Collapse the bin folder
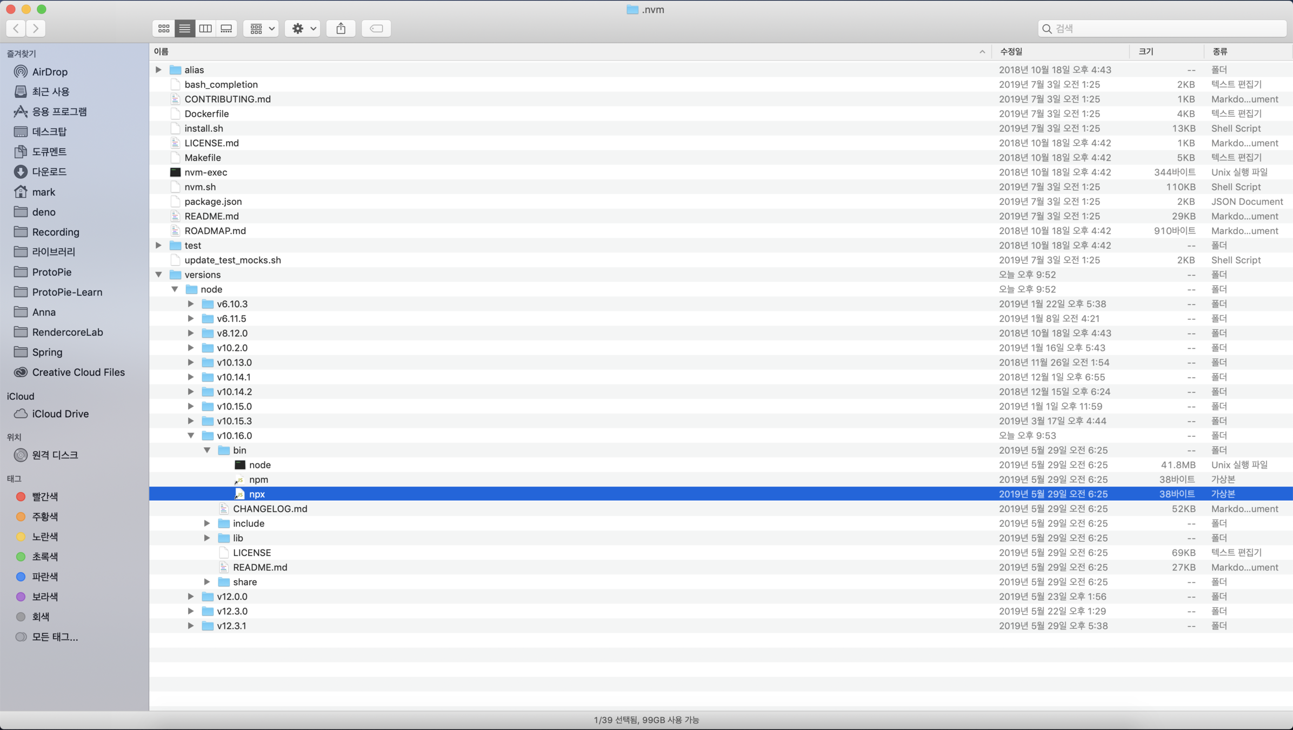 pyautogui.click(x=207, y=450)
